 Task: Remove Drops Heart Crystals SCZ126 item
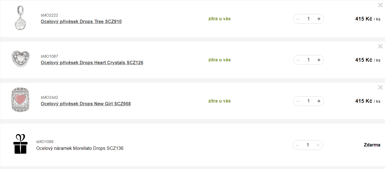tap(380, 46)
